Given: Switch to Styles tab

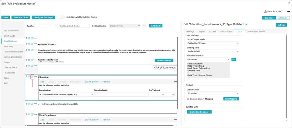Looking at the screenshot, I should (x=202, y=31).
